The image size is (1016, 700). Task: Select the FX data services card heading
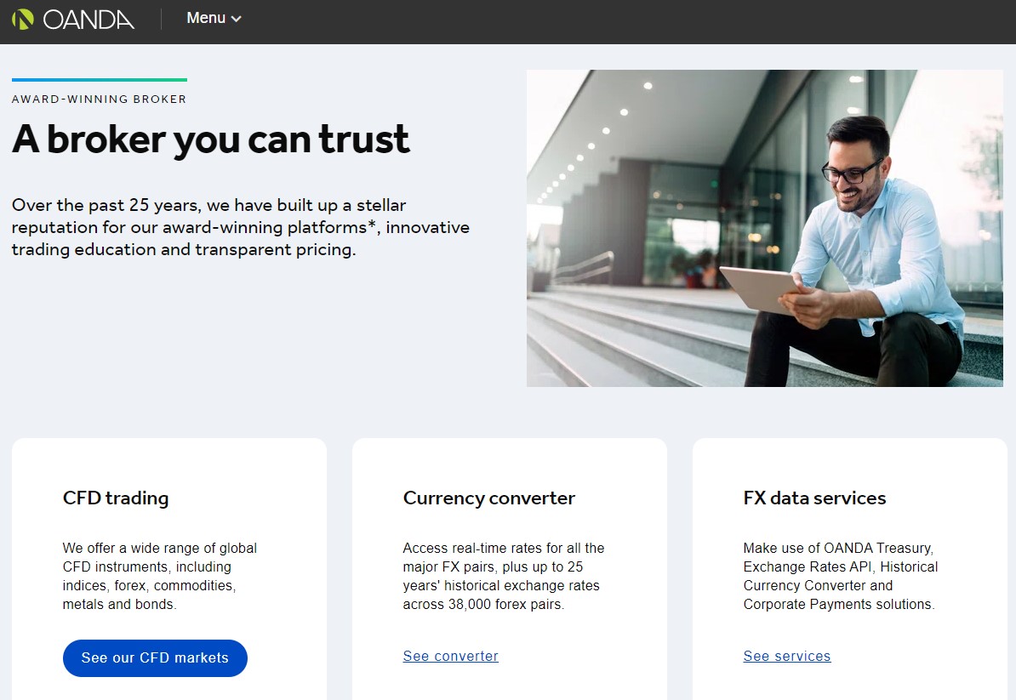[814, 498]
